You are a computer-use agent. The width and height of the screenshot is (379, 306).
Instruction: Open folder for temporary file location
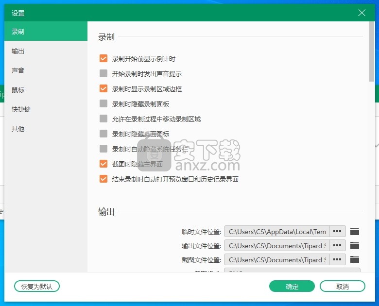355,232
